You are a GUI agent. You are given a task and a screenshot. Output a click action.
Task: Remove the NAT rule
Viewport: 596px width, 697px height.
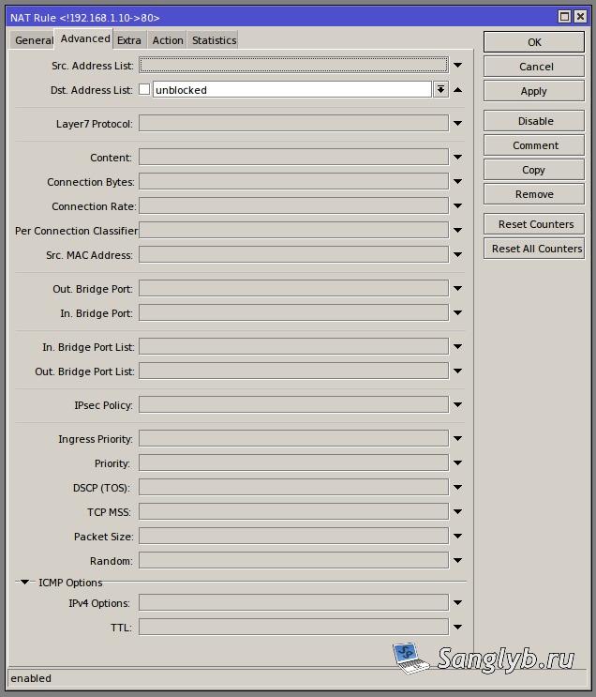coord(534,194)
